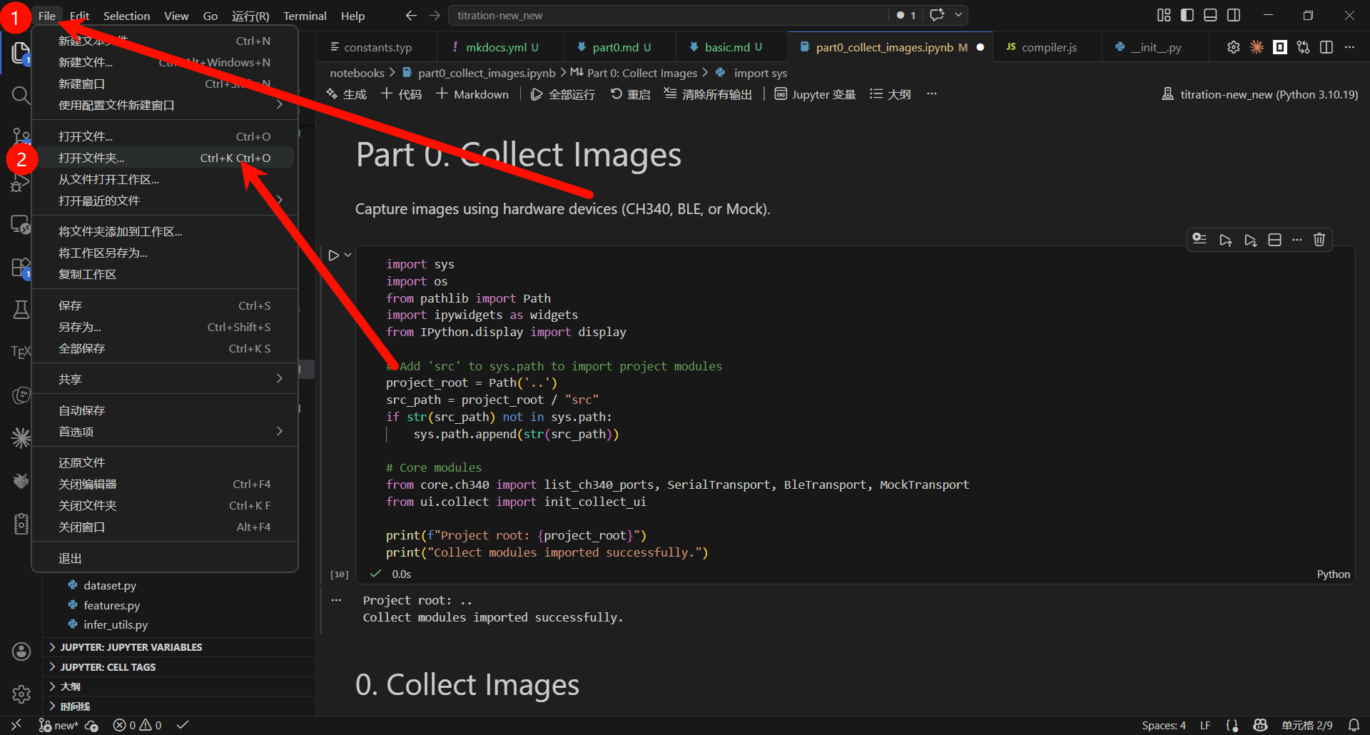Split the editor right
1370x735 pixels.
(1326, 47)
